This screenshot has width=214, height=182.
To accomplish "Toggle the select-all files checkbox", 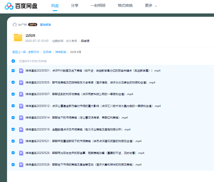I will coord(13,61).
